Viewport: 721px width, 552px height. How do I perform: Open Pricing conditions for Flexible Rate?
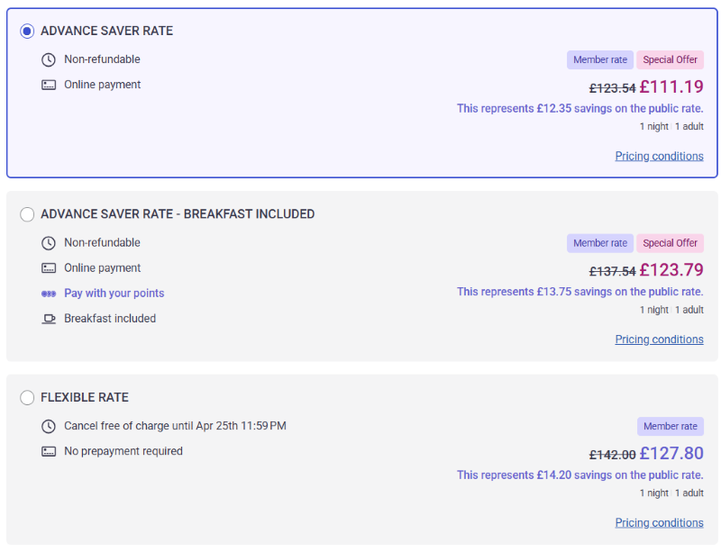coord(659,522)
